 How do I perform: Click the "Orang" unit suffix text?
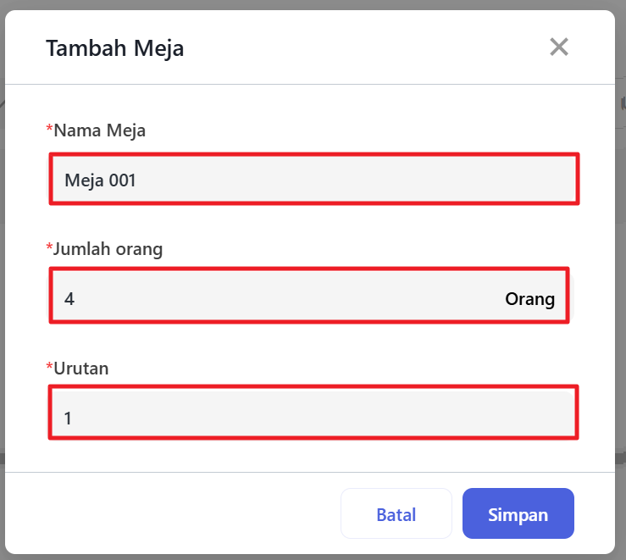[x=529, y=298]
